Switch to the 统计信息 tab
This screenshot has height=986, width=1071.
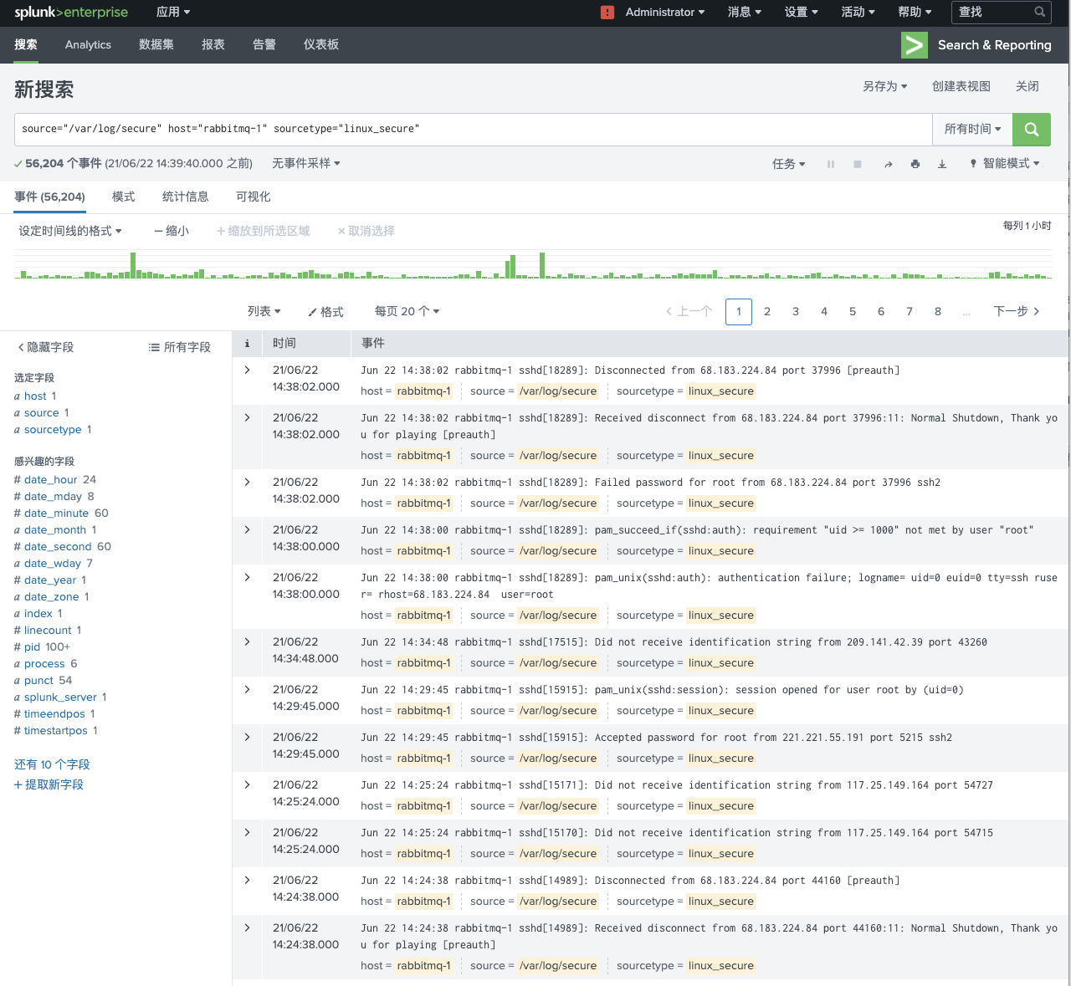[186, 197]
